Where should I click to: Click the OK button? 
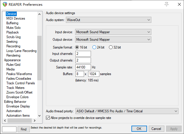coord(139,129)
